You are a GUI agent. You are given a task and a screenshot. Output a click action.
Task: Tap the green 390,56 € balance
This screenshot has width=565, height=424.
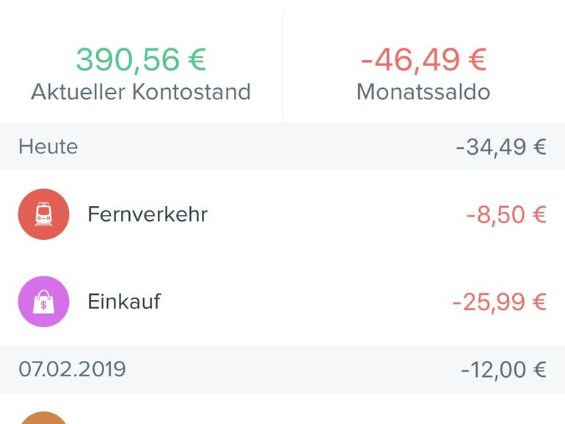coord(141,59)
